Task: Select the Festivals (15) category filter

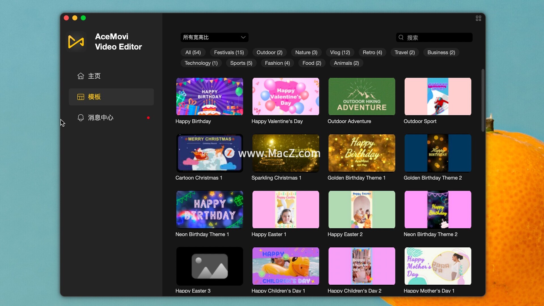Action: (229, 52)
